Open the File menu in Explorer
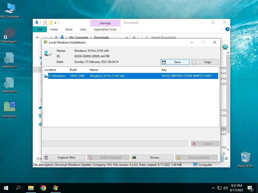 click(x=40, y=29)
